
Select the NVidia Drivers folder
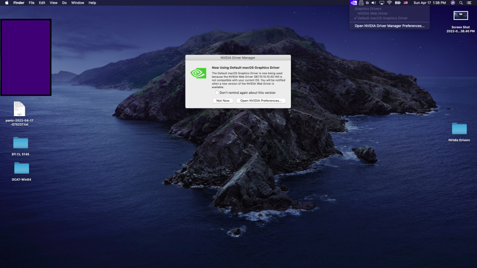coord(459,129)
